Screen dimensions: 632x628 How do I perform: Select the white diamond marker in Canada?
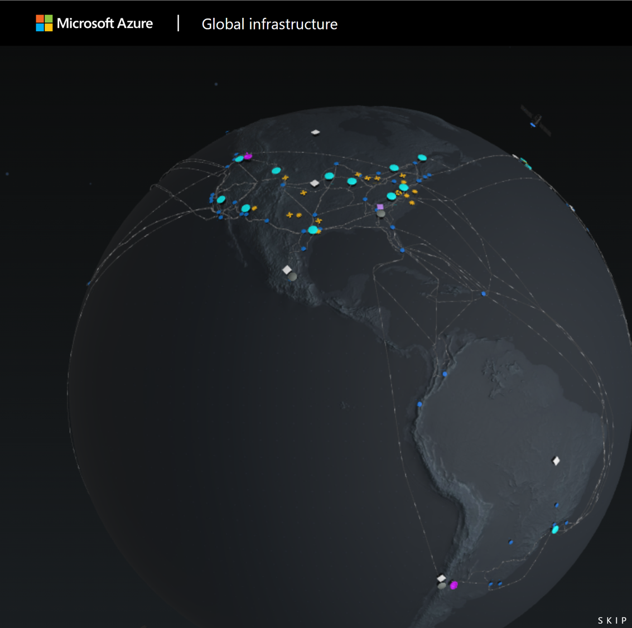pyautogui.click(x=315, y=132)
